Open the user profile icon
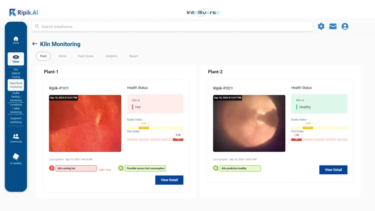Viewport: 375px width, 211px height. [345, 26]
